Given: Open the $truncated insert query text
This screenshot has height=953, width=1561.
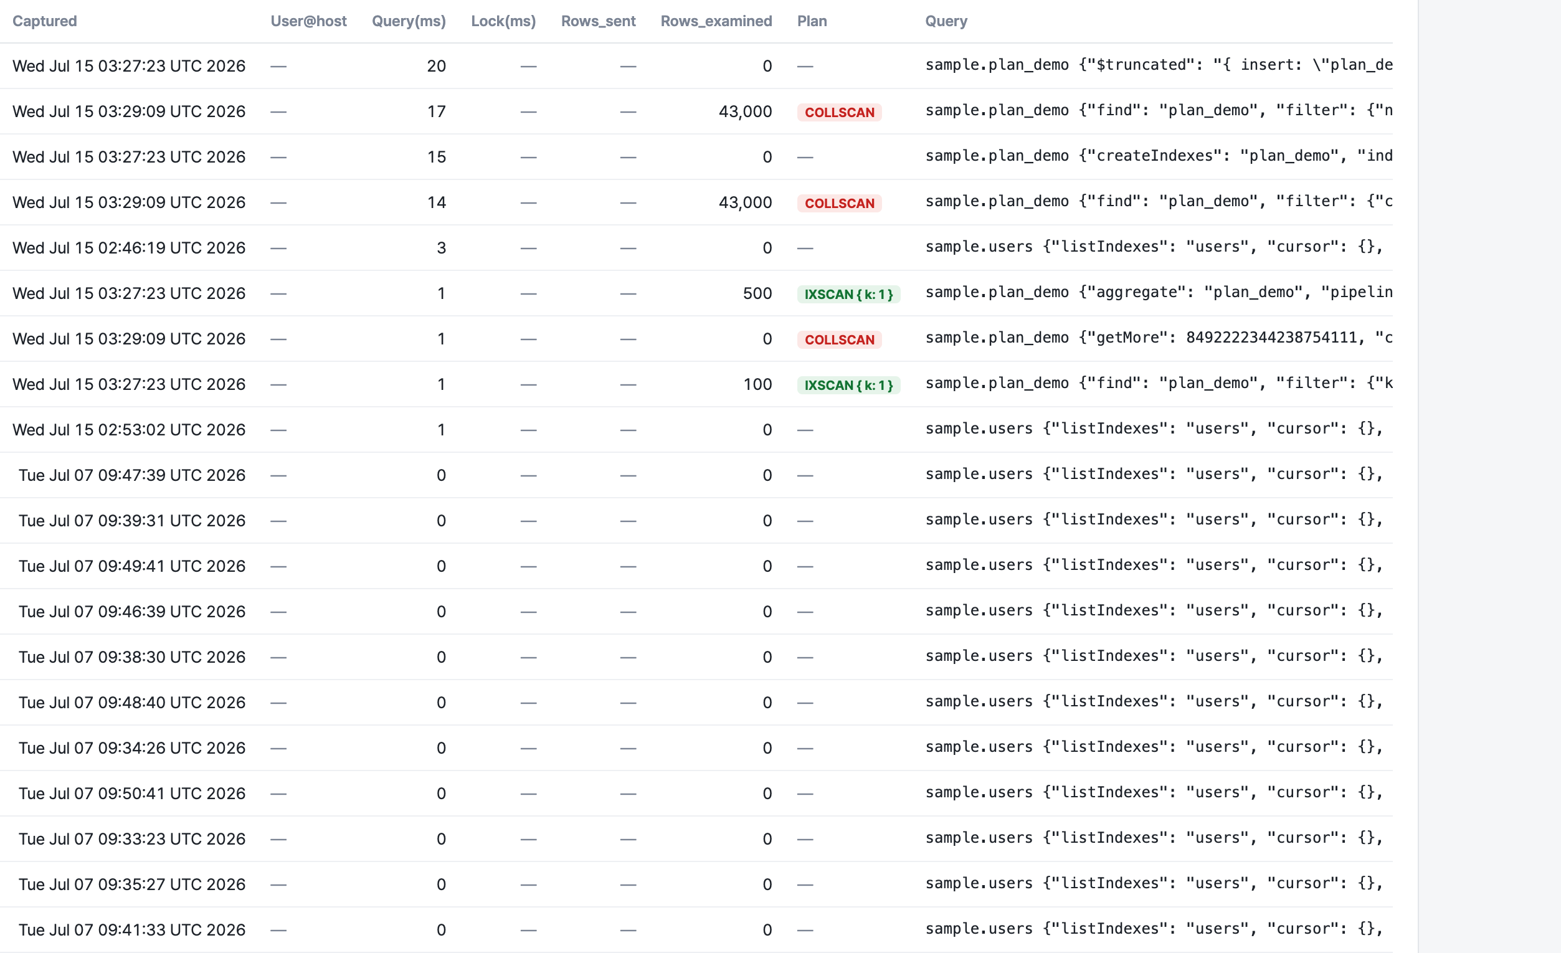Looking at the screenshot, I should [x=1158, y=65].
